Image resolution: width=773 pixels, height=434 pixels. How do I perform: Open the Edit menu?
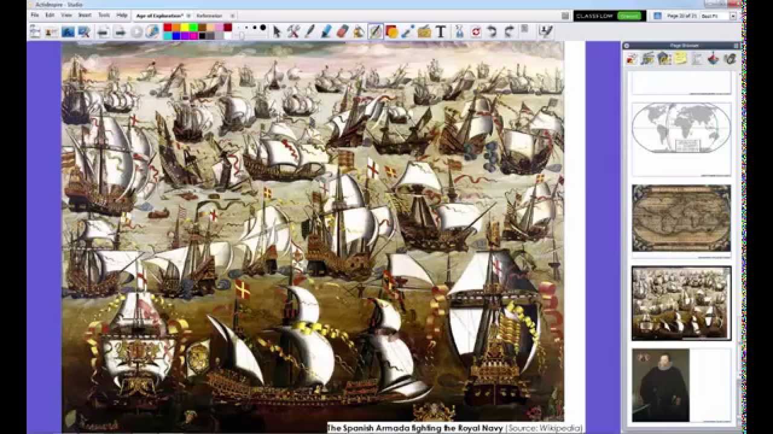(x=50, y=15)
